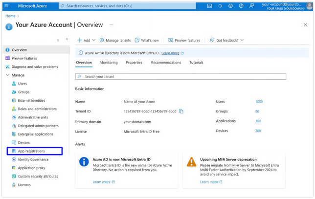
Task: Click the App registrations icon
Action: (x=14, y=151)
